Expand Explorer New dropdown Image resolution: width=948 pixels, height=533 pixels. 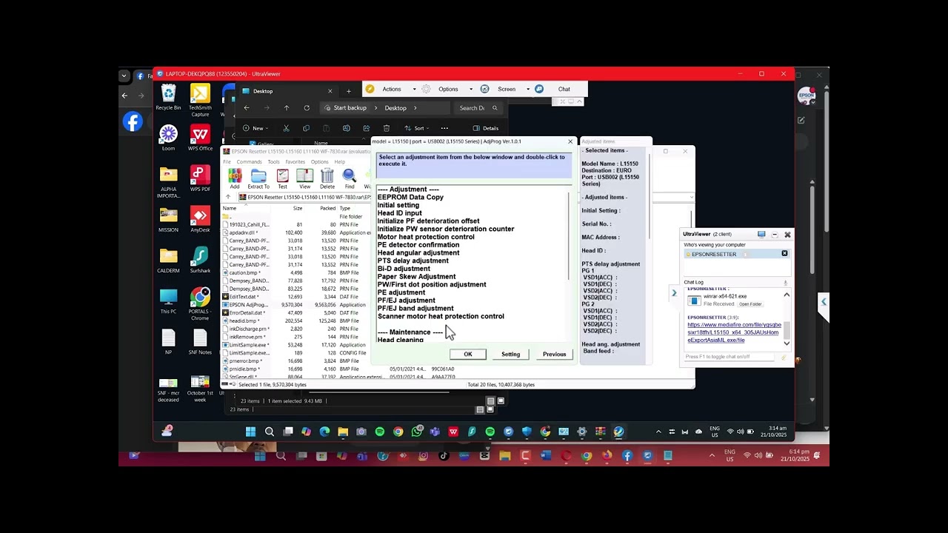pos(256,128)
